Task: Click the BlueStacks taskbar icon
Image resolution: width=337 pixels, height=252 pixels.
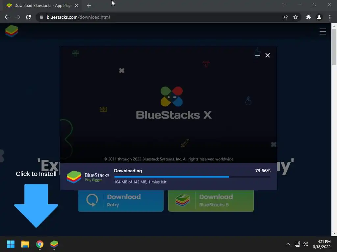Action: [54, 244]
